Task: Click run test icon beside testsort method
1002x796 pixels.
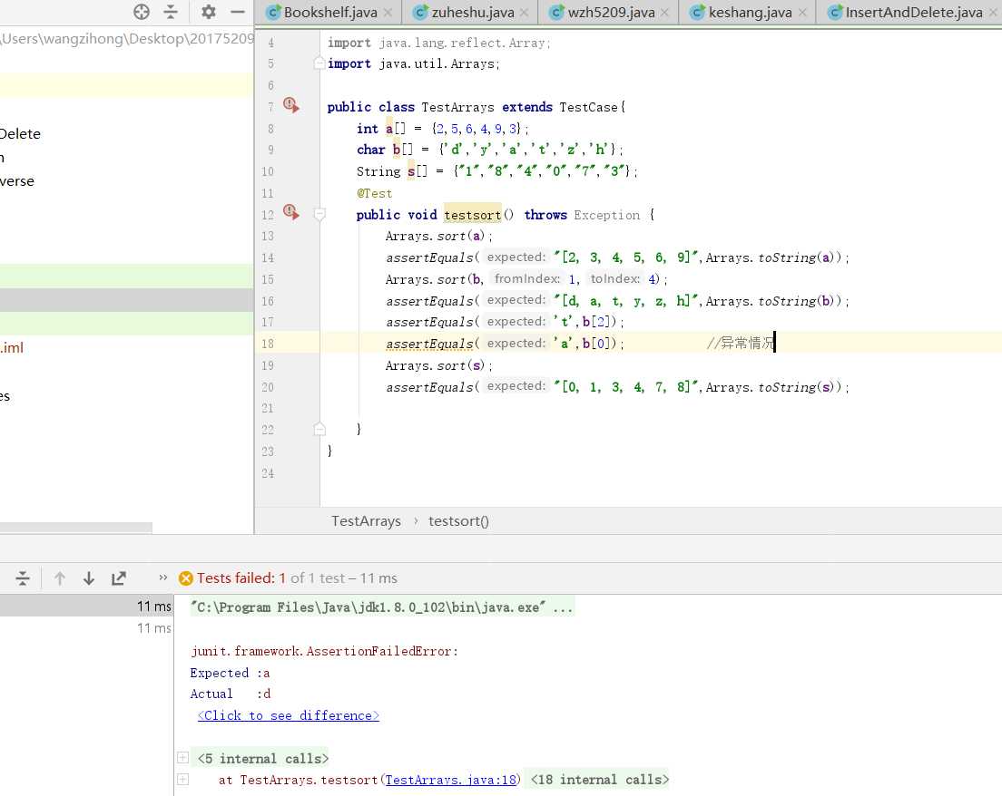Action: coord(290,211)
